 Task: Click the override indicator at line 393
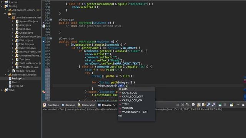point(43,23)
